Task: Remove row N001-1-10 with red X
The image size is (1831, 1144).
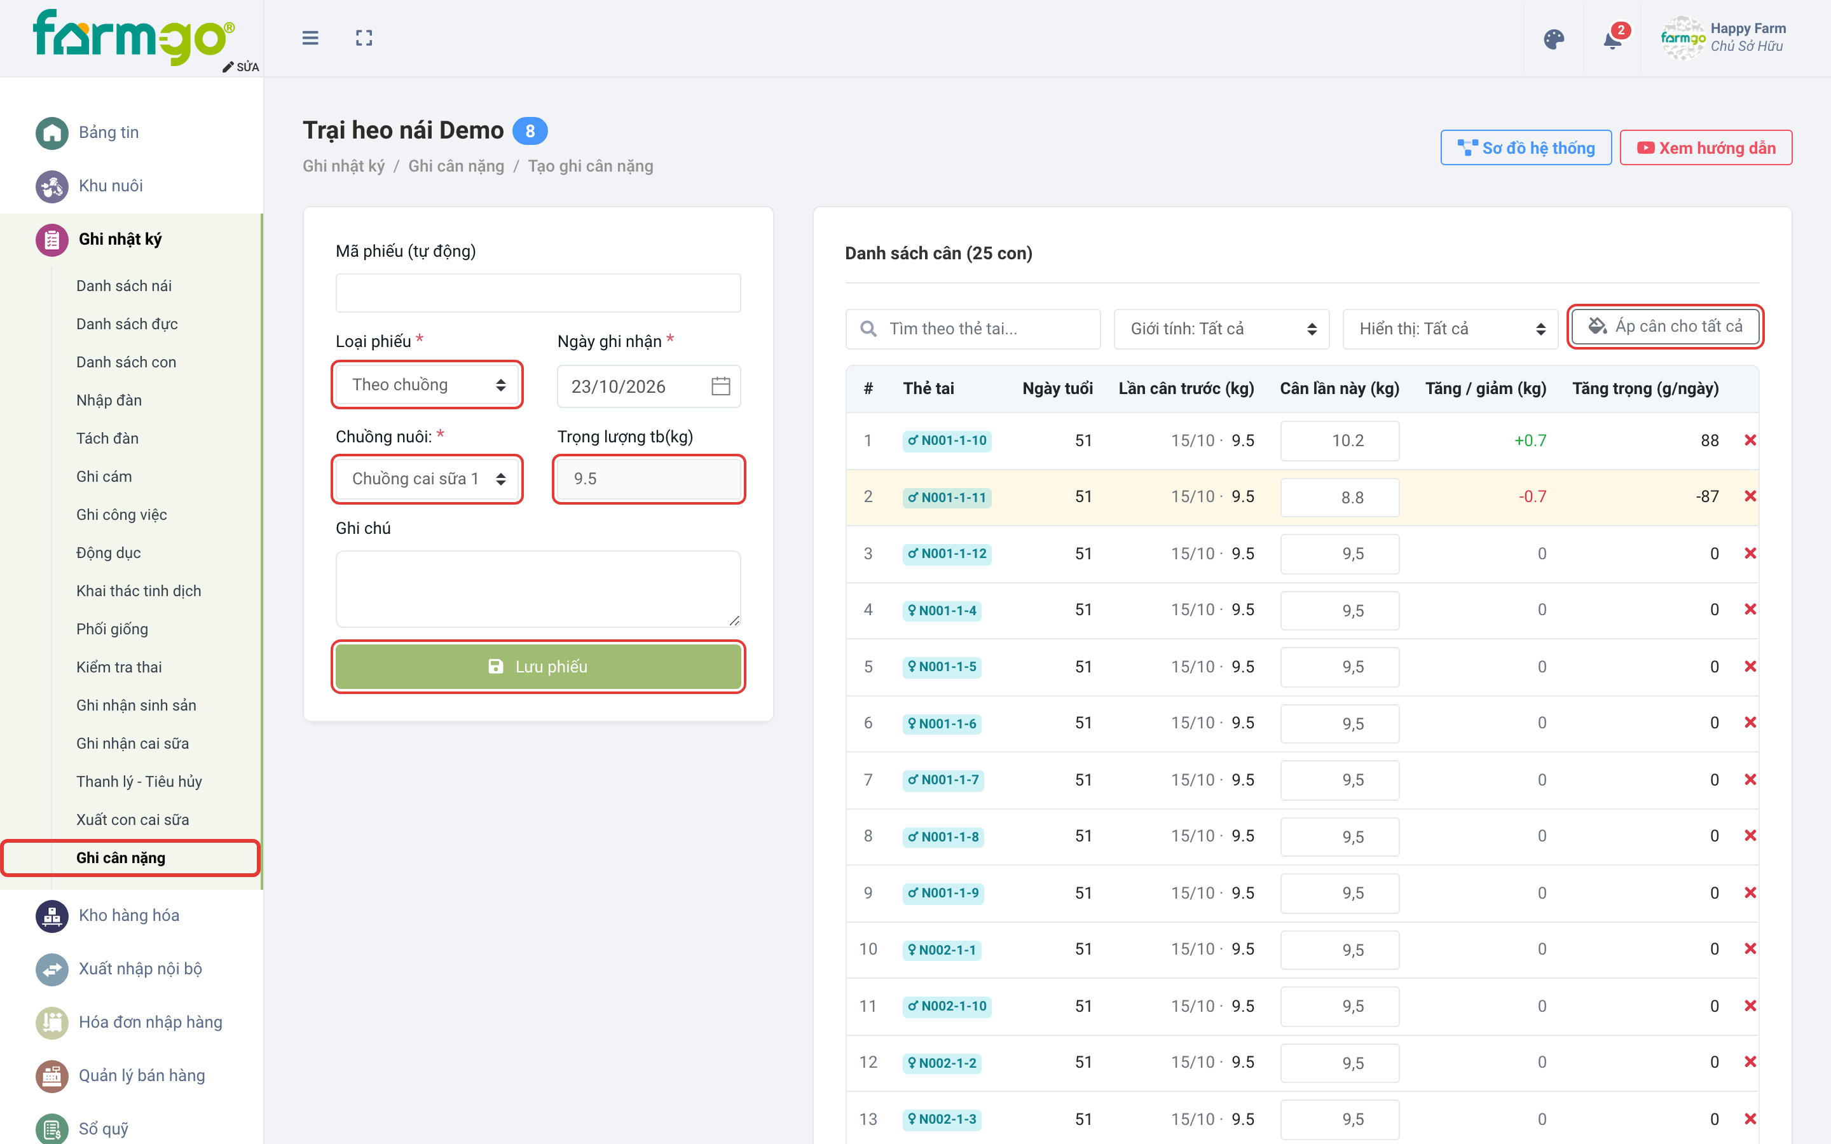Action: point(1750,440)
